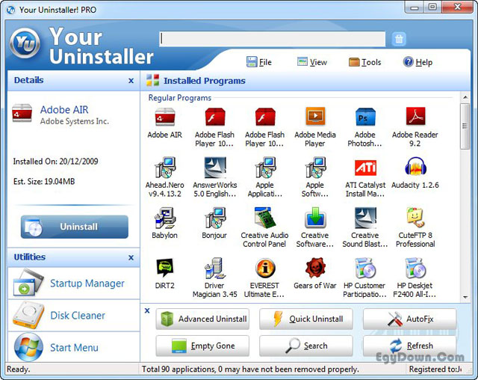Click the blue Uninstall button
Screen dimensions: 478x380
pos(75,227)
